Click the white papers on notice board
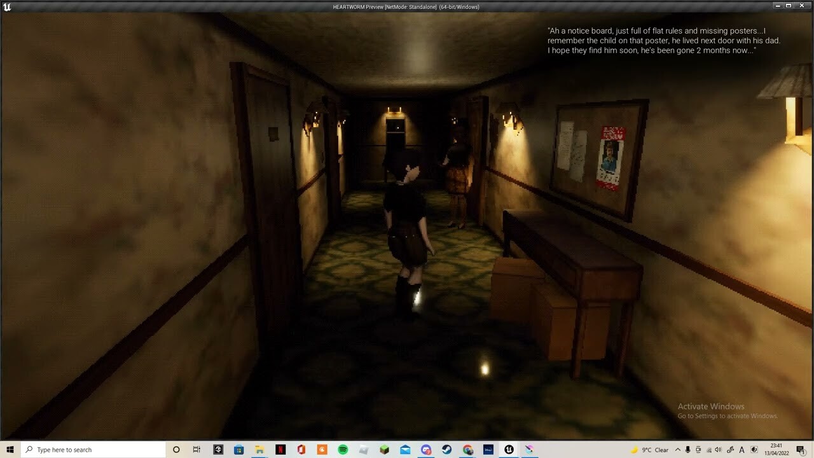The image size is (814, 458). pos(572,151)
